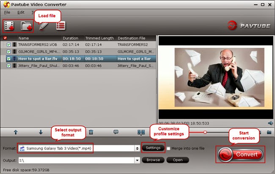Image resolution: width=275 pixels, height=174 pixels.
Task: Click film icon beside GILMORE_GIRLS_MP4
Action: tap(14, 52)
